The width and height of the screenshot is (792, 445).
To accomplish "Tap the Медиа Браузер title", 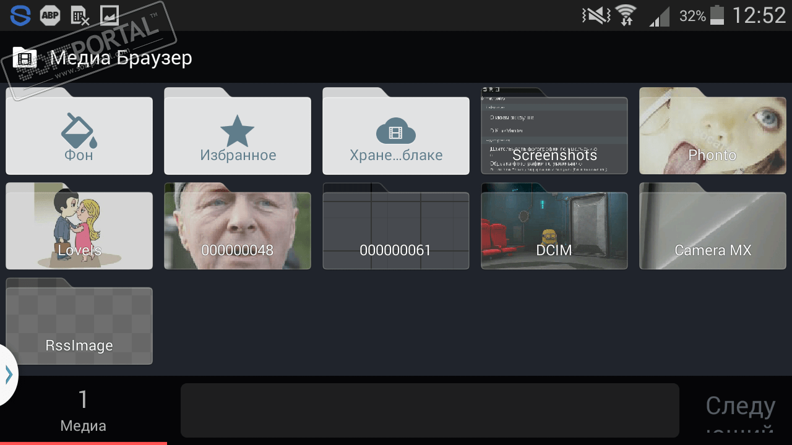I will click(121, 58).
